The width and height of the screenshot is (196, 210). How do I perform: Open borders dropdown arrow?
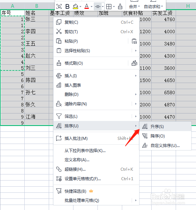tap(114, 6)
